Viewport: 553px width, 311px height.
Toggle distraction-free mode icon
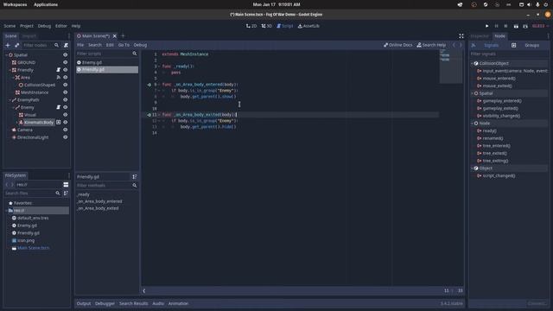pyautogui.click(x=461, y=36)
